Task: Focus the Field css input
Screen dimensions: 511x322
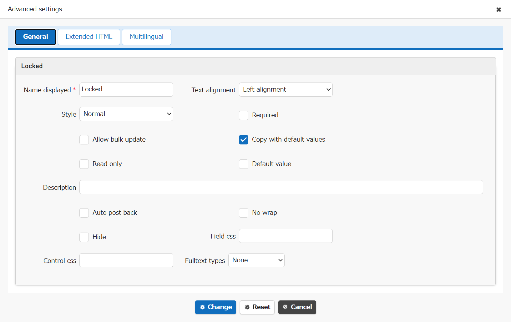Action: coord(286,236)
